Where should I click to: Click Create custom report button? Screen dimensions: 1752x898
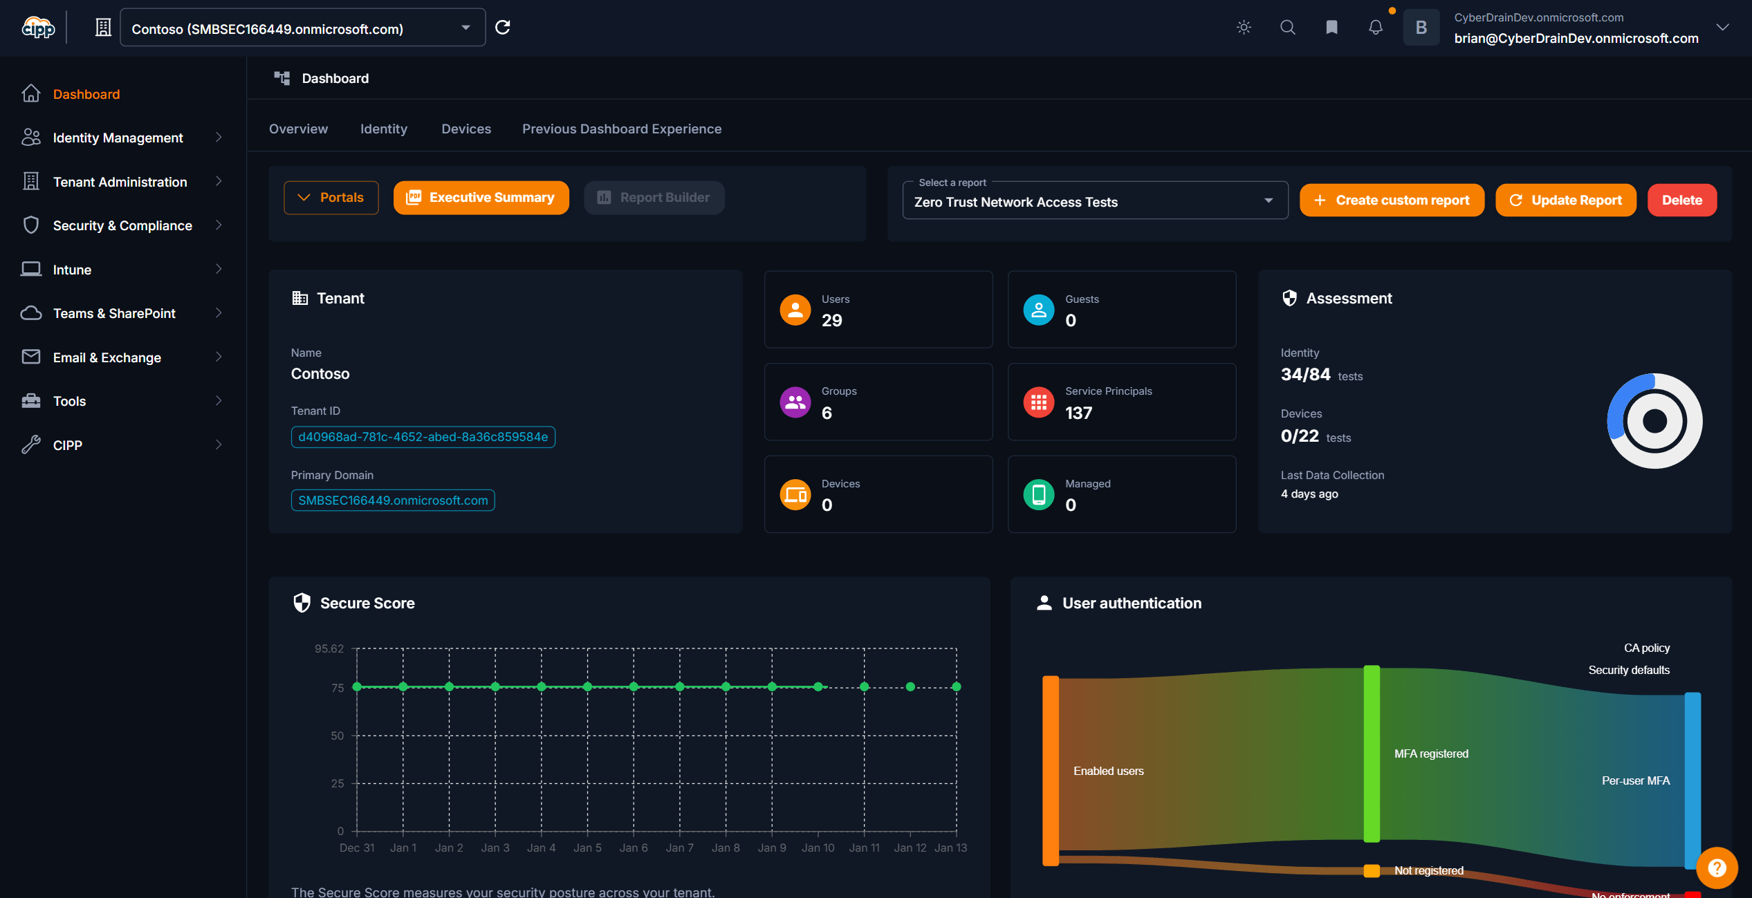pos(1392,200)
